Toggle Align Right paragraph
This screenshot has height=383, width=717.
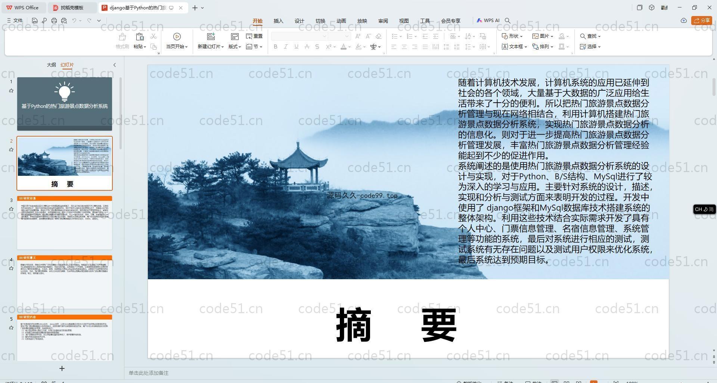415,47
